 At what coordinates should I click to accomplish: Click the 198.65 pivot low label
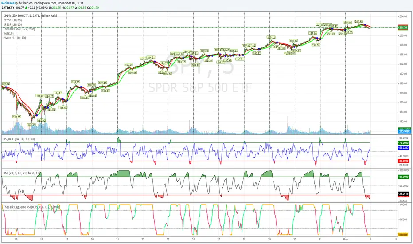pyautogui.click(x=316, y=45)
